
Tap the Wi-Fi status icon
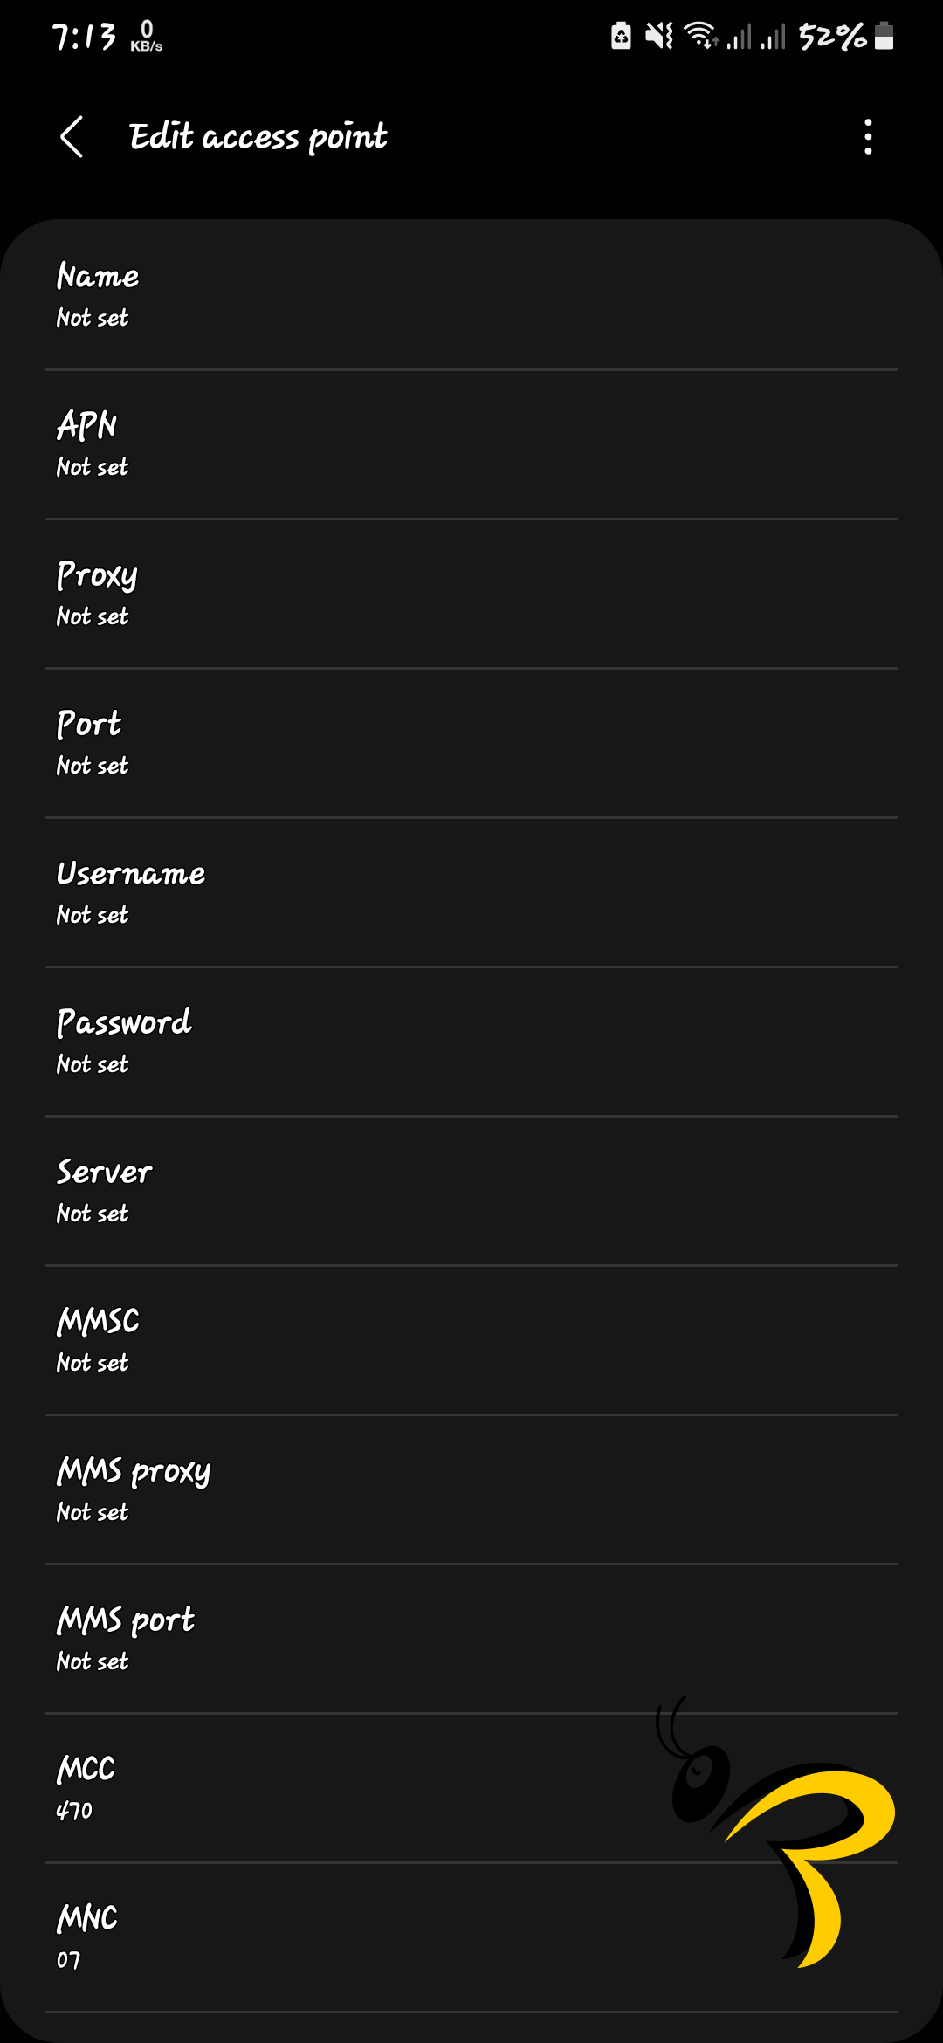pyautogui.click(x=700, y=36)
